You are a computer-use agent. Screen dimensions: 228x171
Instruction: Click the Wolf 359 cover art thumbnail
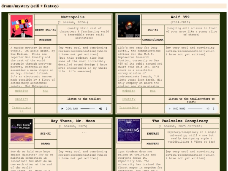pyautogui.click(x=129, y=26)
